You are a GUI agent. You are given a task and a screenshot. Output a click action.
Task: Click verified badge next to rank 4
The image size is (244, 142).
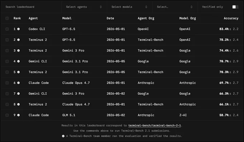pyautogui.click(x=18, y=61)
